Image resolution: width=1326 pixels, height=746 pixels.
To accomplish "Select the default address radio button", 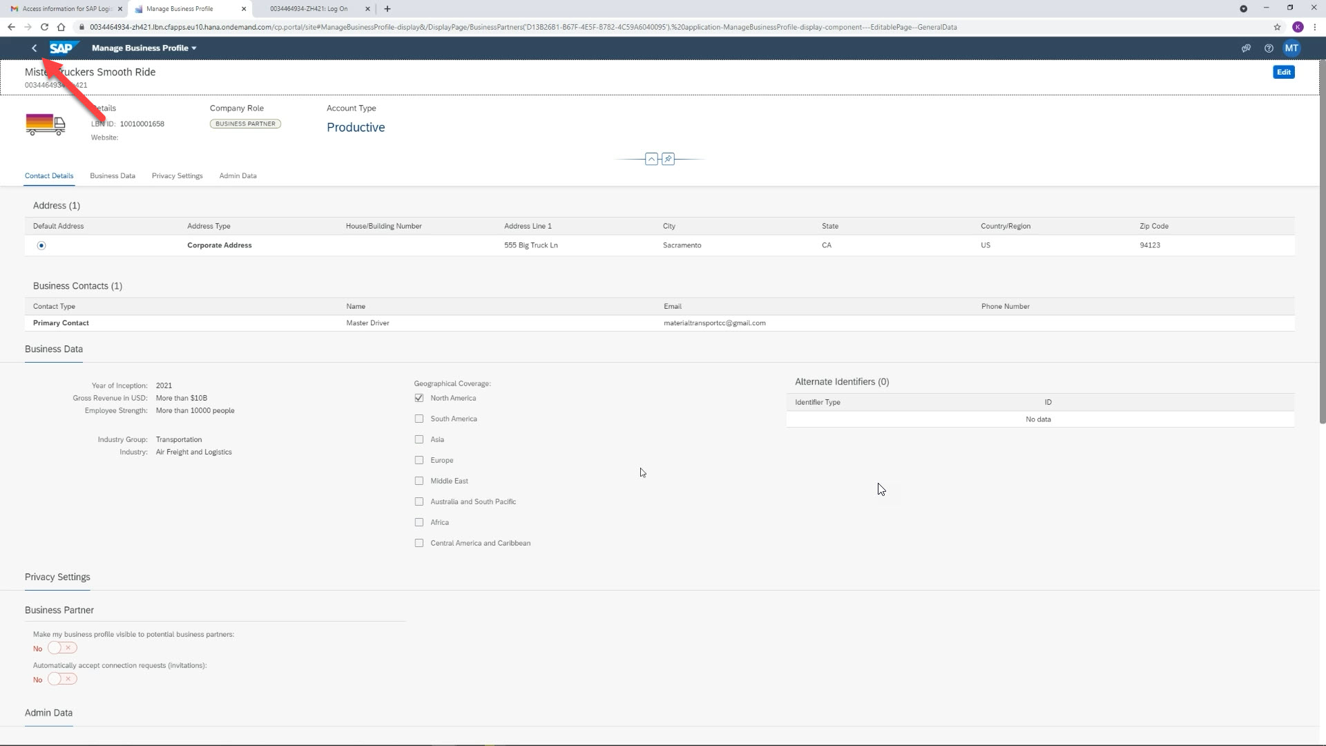I will (41, 246).
